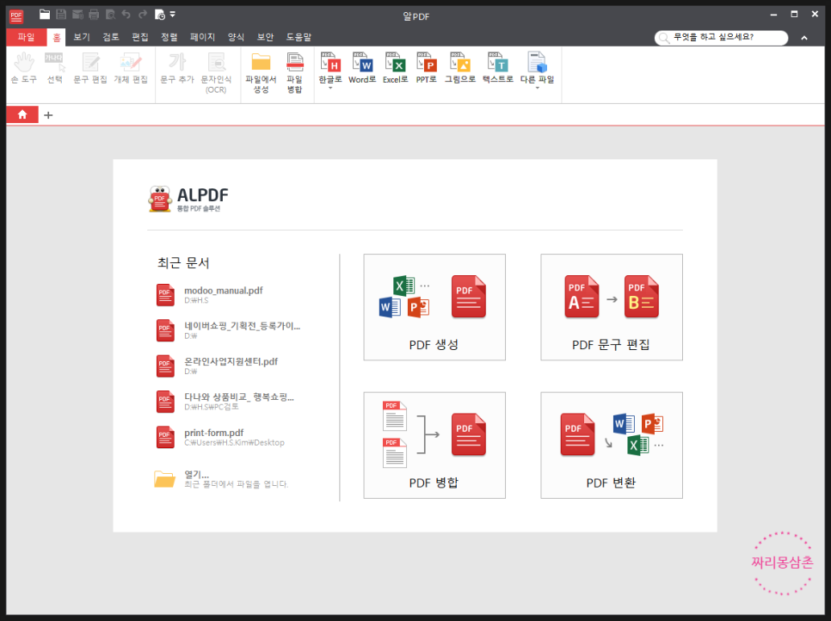Click the 무엇을 하고 싶으세요? search box
The image size is (831, 621).
pos(721,38)
